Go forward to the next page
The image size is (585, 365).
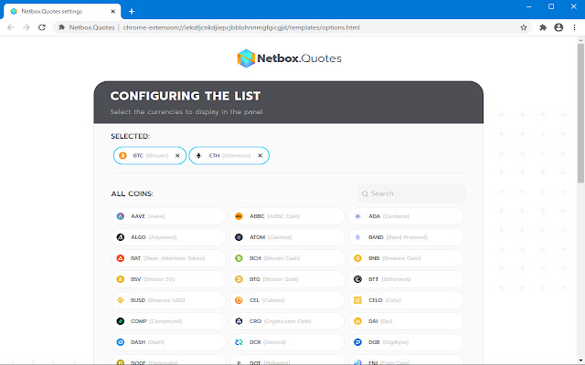[x=27, y=27]
